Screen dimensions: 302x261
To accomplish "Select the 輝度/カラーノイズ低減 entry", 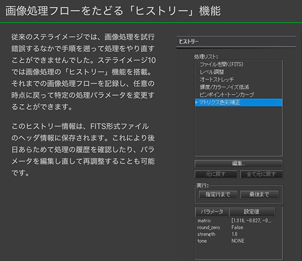I will click(x=224, y=87).
